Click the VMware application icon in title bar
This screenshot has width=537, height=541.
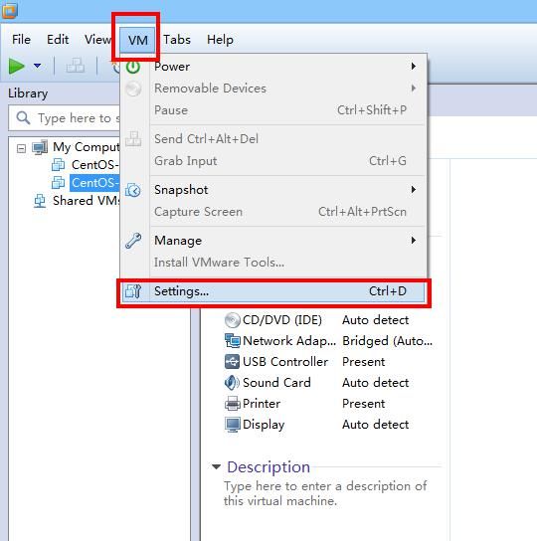pyautogui.click(x=10, y=10)
